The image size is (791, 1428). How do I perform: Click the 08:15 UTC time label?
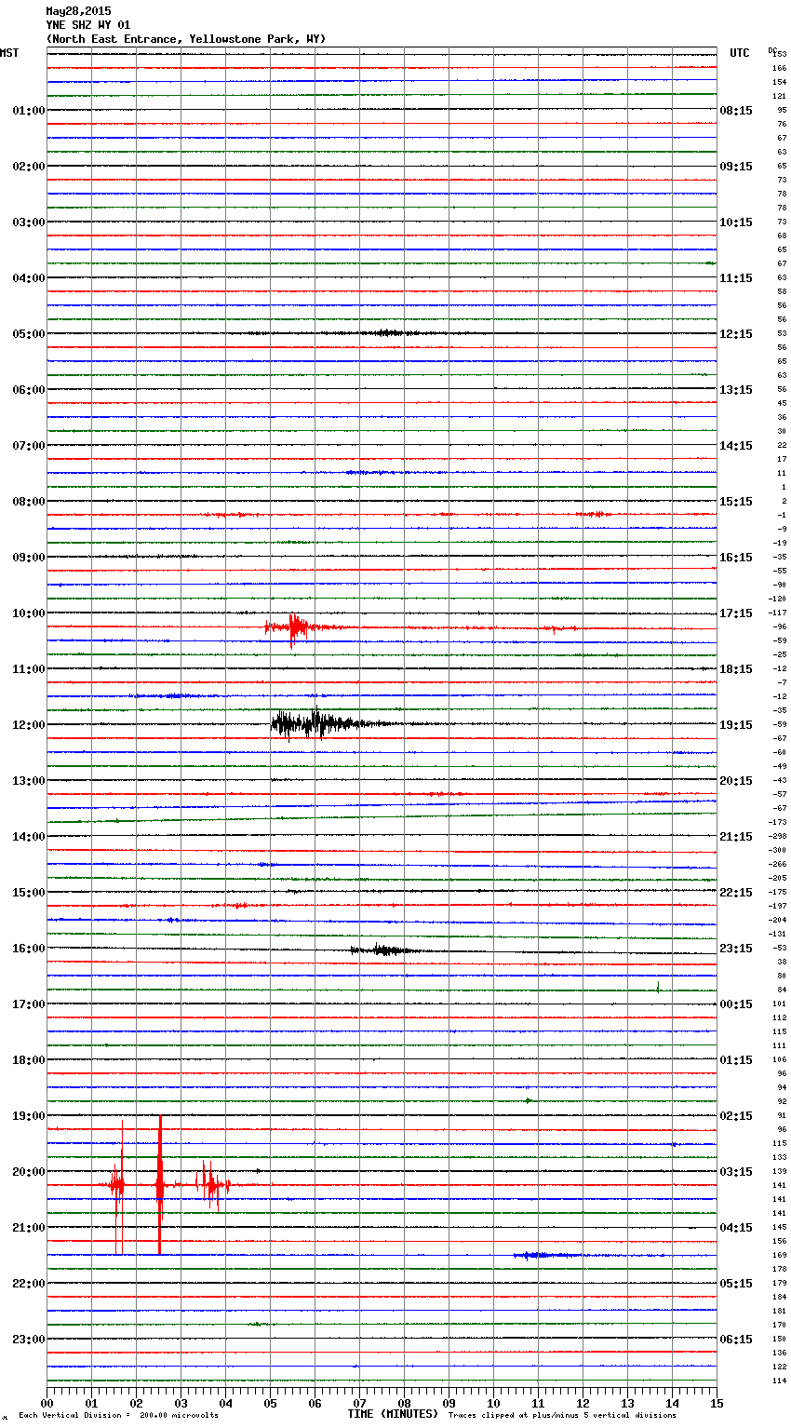736,111
